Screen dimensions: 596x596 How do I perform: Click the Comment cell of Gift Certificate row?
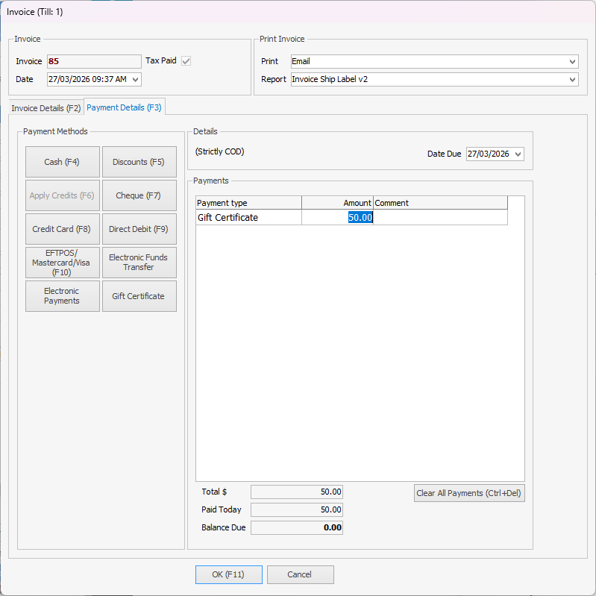[x=440, y=218]
